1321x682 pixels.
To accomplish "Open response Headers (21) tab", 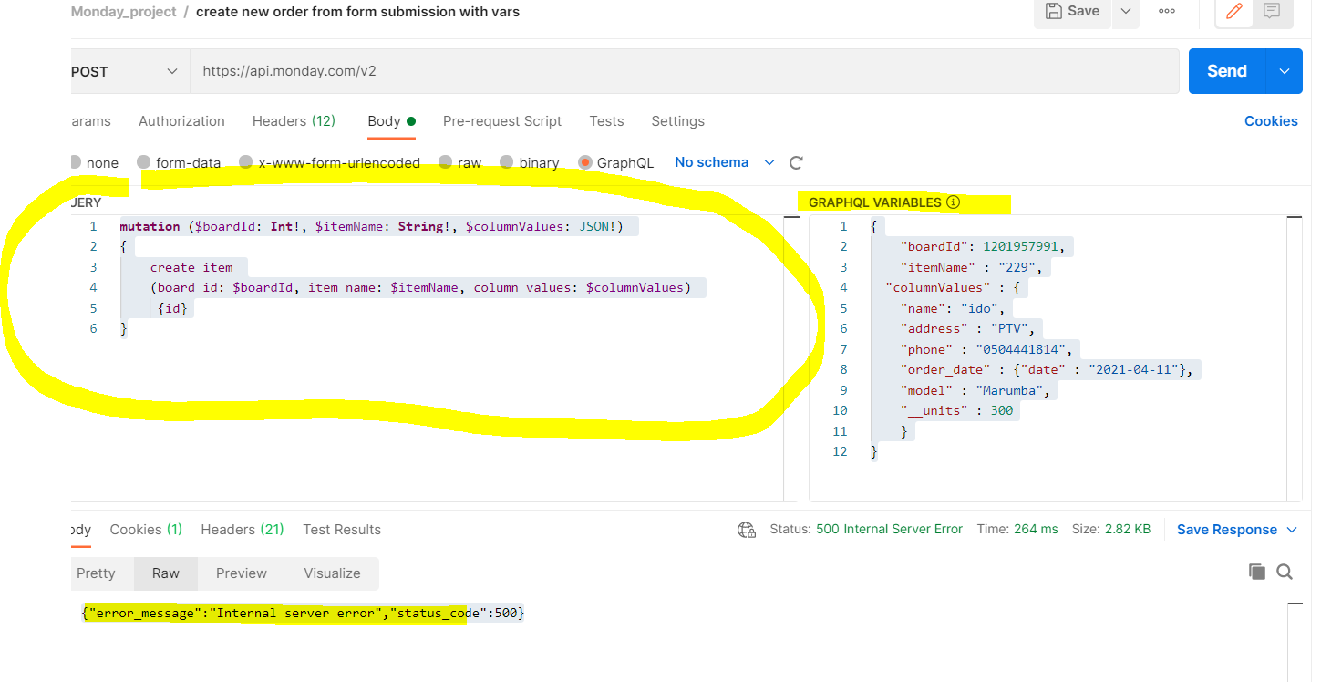I will [x=243, y=530].
